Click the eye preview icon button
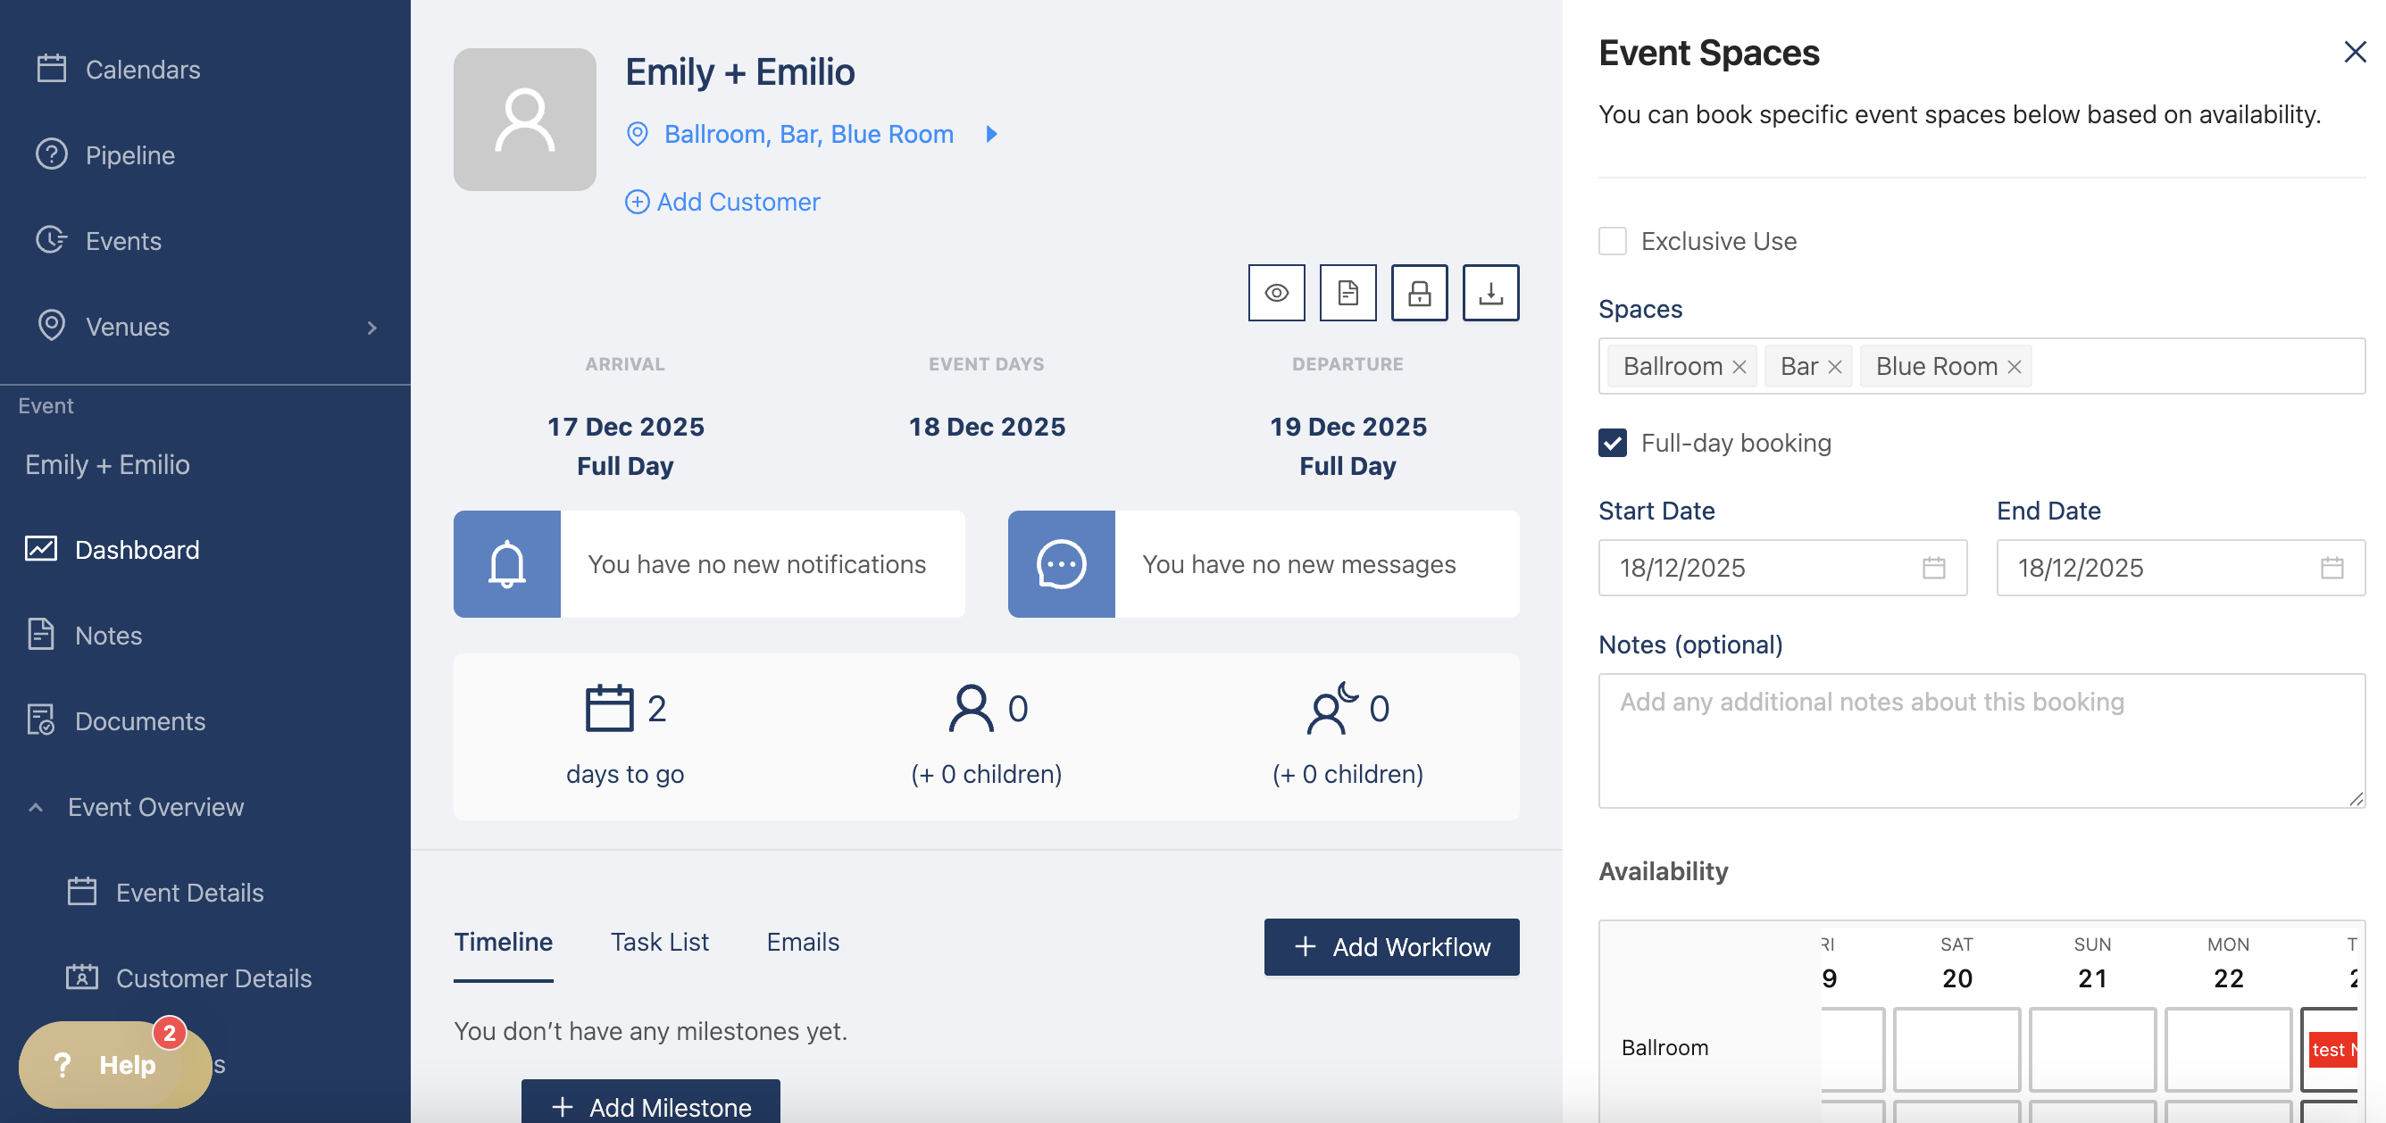Screen dimensions: 2386x1123 [1275, 294]
